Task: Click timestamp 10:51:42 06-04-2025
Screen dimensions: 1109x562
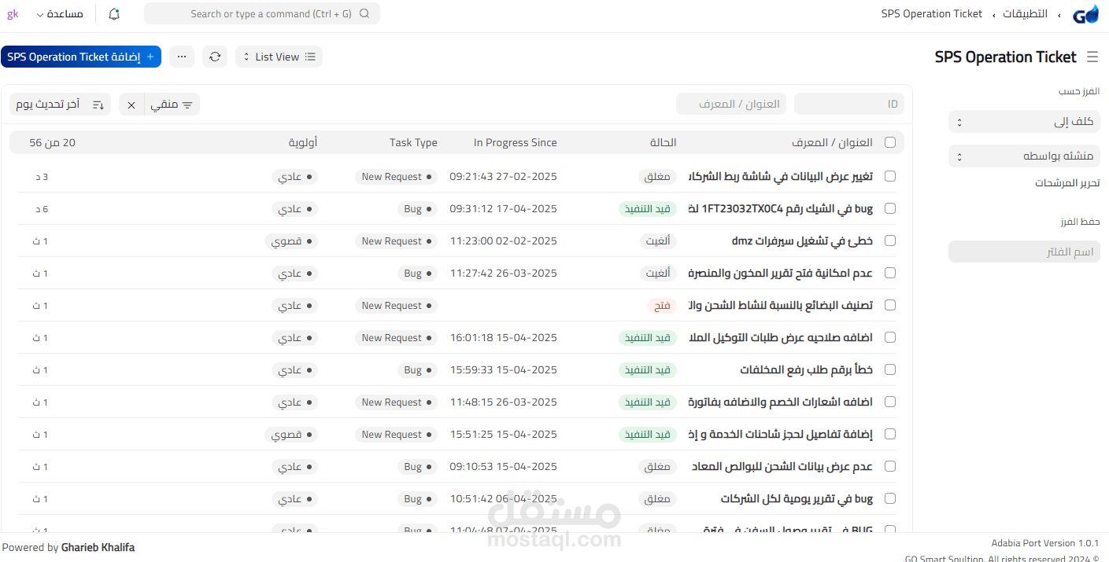Action: pos(503,498)
